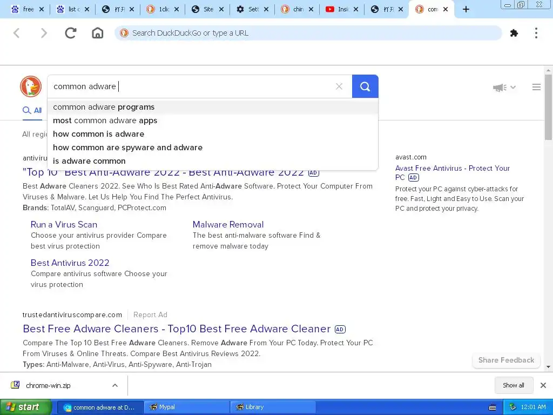Viewport: 553px width, 415px height.
Task: Open 'Best Free Adware Cleaners' result
Action: click(177, 329)
